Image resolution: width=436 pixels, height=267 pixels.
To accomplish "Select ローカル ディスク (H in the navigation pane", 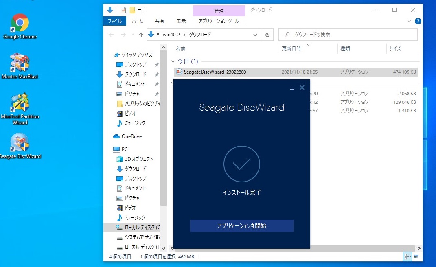I will (x=138, y=247).
